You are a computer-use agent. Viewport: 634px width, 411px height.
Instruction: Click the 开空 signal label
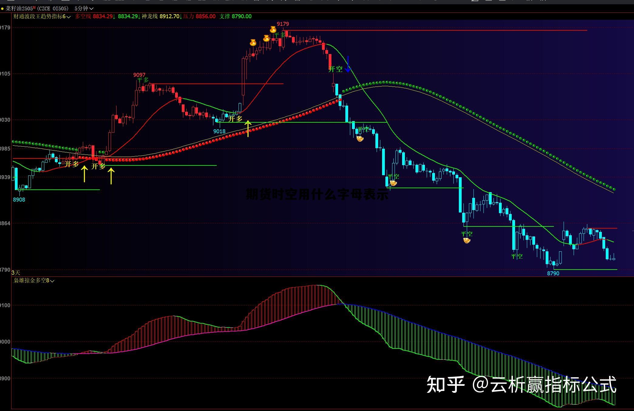[x=335, y=69]
